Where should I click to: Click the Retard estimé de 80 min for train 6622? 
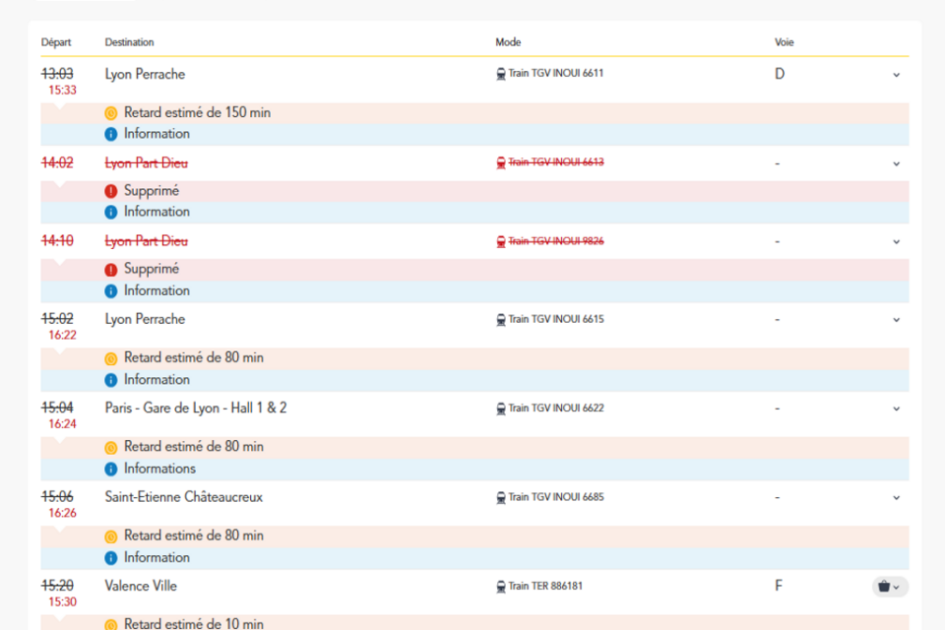pyautogui.click(x=193, y=447)
